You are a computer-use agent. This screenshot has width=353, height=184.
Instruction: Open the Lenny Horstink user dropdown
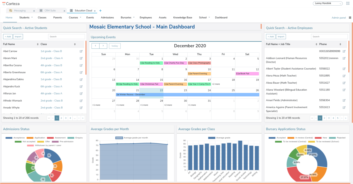pos(328,4)
